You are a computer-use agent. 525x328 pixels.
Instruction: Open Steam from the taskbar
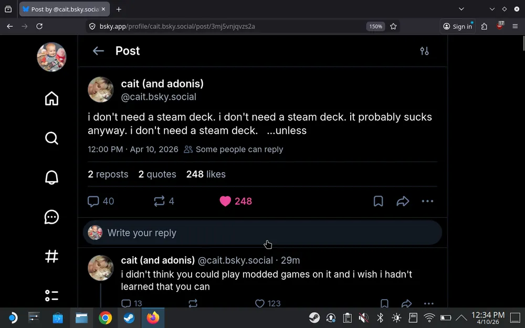(x=129, y=318)
